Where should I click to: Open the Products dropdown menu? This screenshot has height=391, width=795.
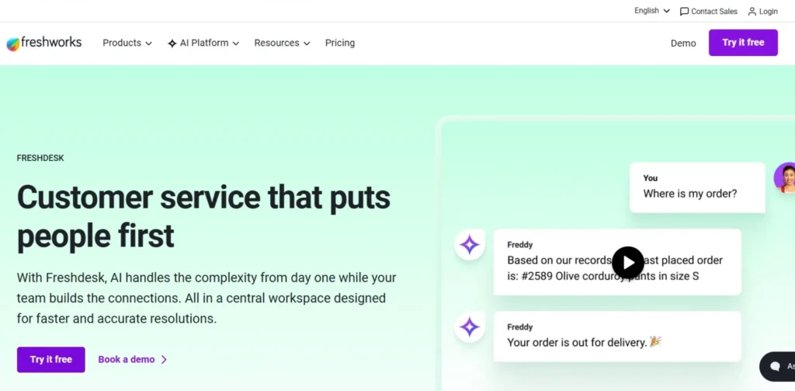pyautogui.click(x=127, y=44)
